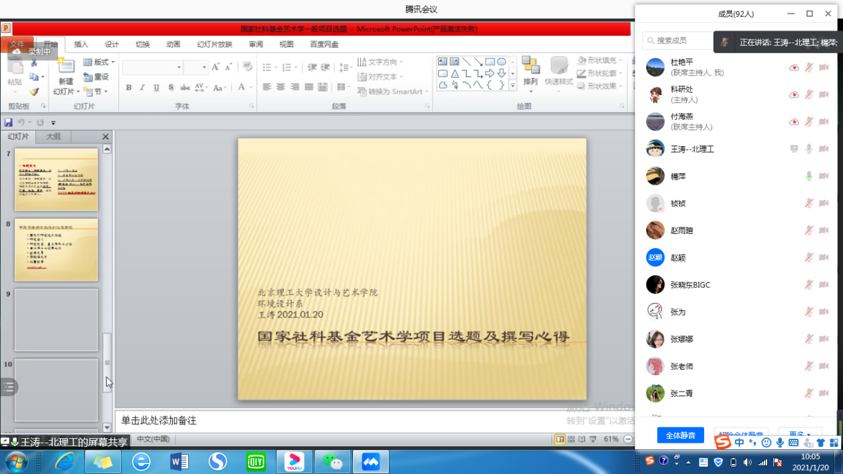Toggle camera for member 王涛--北理工
843x474 pixels.
824,149
